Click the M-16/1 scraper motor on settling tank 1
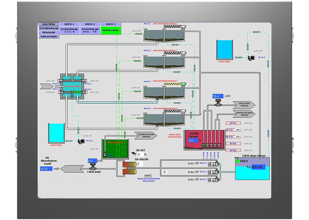The height and width of the screenshot is (220, 309). point(183,26)
